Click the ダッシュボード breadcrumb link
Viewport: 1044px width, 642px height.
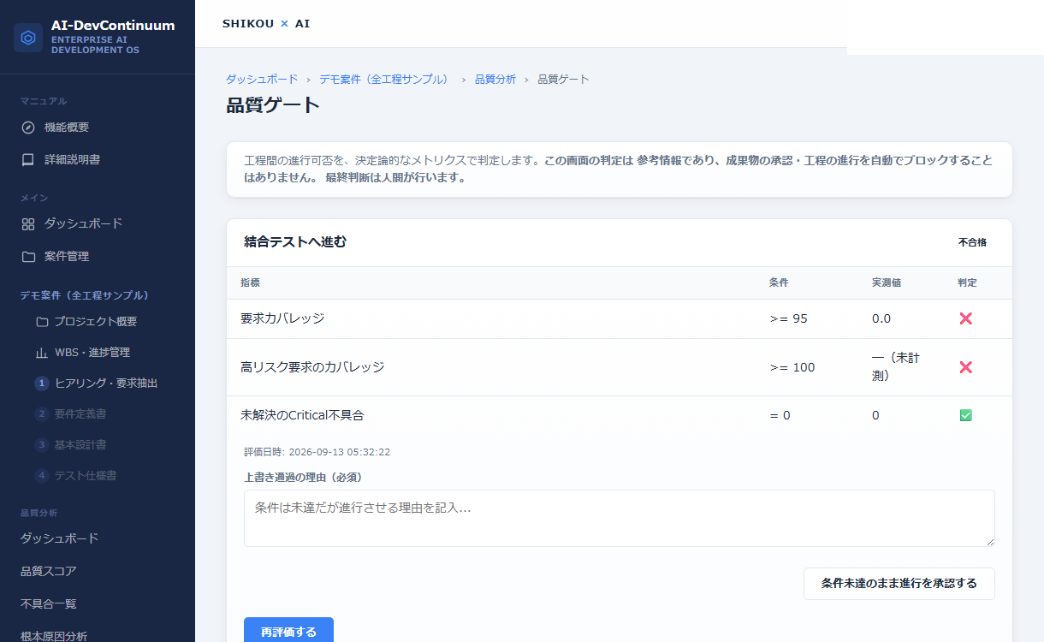[262, 79]
